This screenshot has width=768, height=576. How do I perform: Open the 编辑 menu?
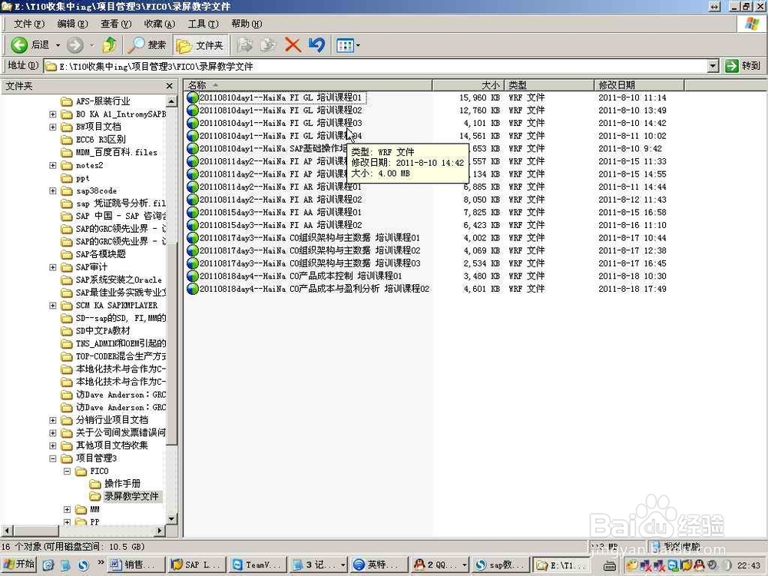pos(72,24)
